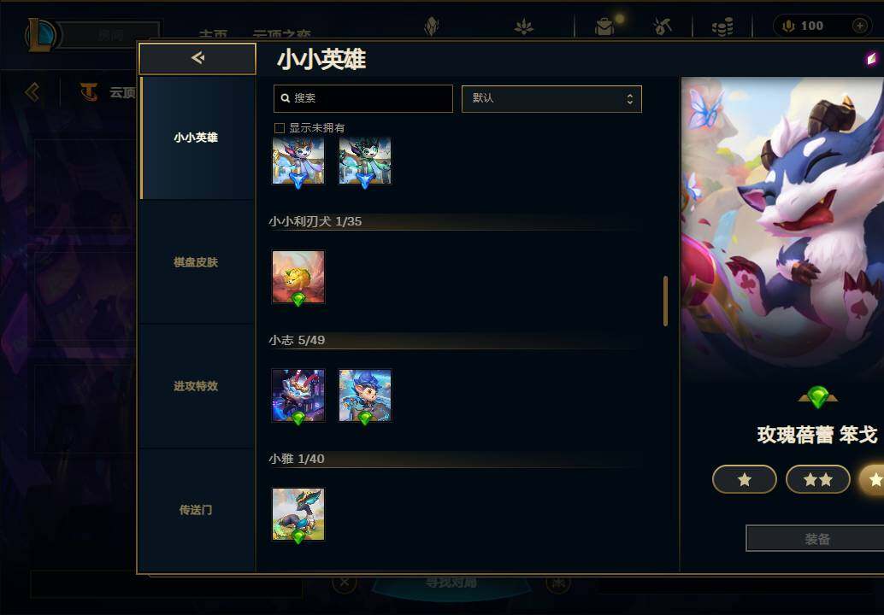Click the League logo icon
This screenshot has width=884, height=615.
(x=40, y=34)
